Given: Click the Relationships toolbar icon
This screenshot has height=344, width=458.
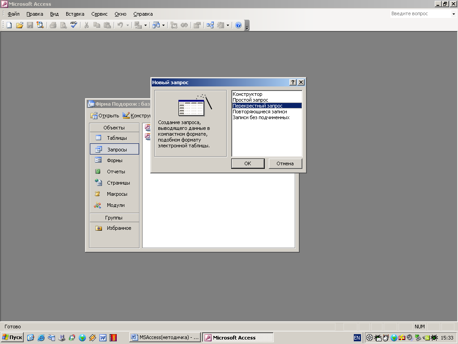Looking at the screenshot, I should 210,26.
